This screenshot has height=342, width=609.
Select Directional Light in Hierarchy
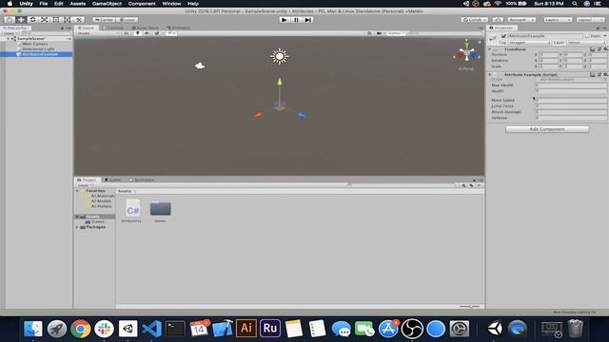click(38, 49)
